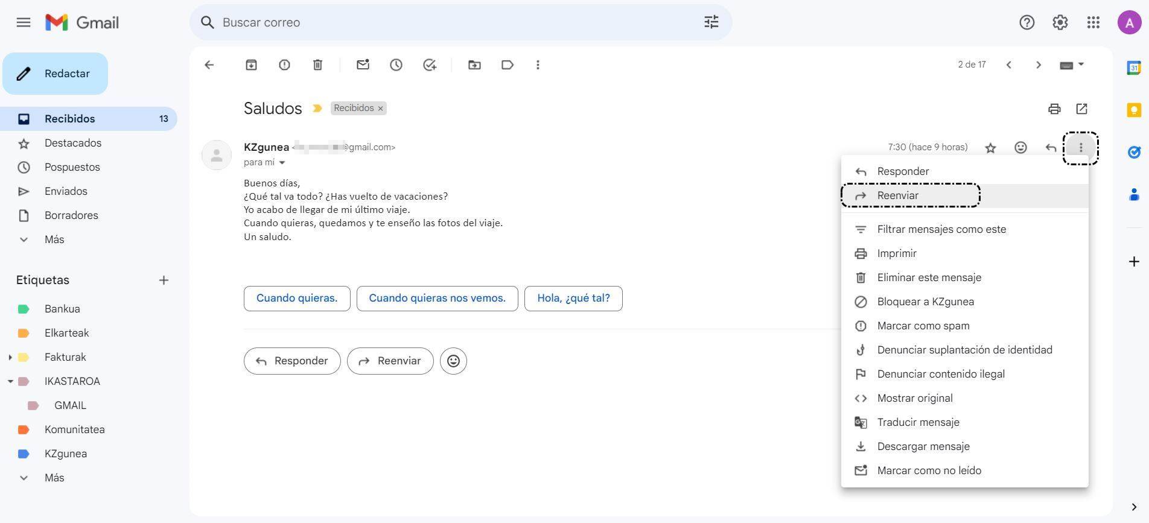Add emoji reaction near message time

pos(1020,147)
